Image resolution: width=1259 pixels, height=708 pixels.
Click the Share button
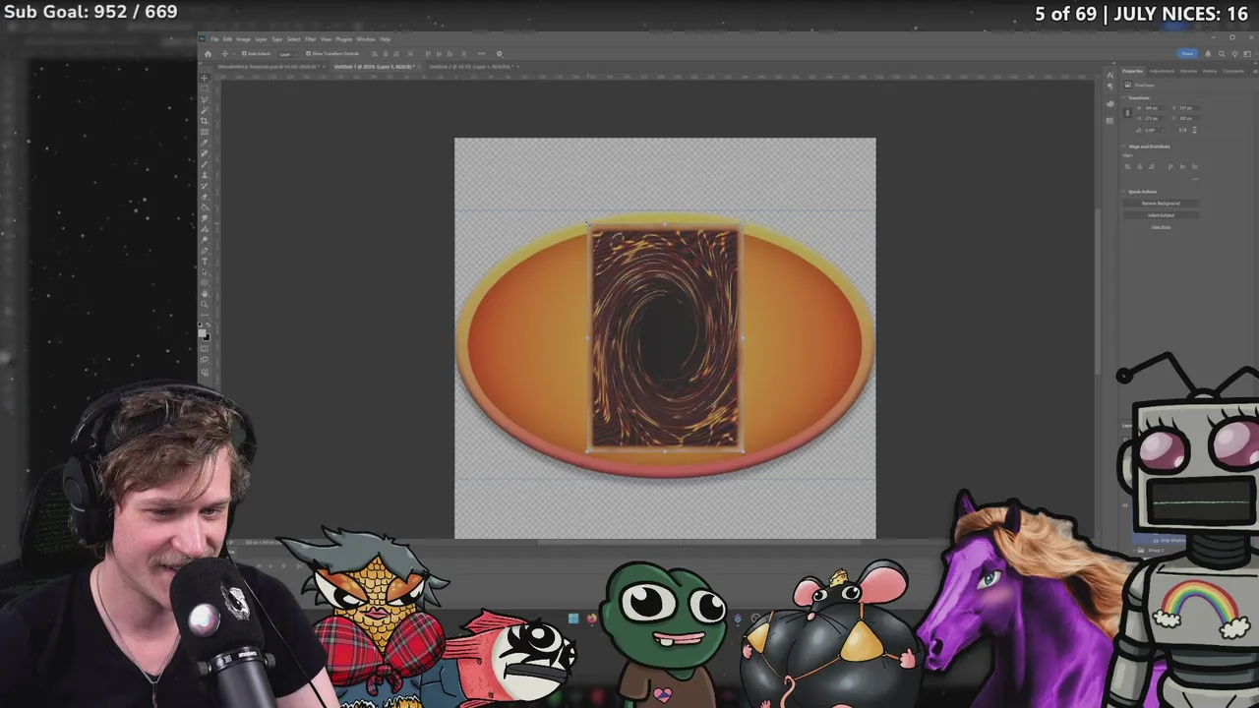pyautogui.click(x=1187, y=53)
